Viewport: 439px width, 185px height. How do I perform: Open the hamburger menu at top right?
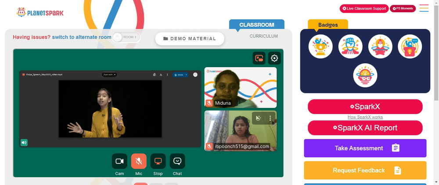point(424,8)
